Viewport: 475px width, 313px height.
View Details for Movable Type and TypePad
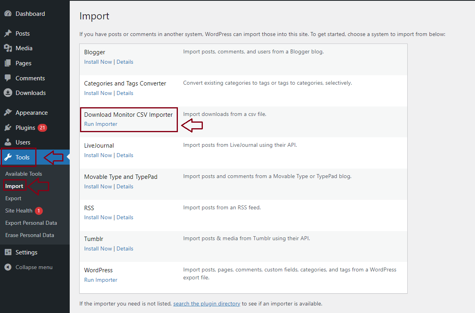pyautogui.click(x=125, y=186)
